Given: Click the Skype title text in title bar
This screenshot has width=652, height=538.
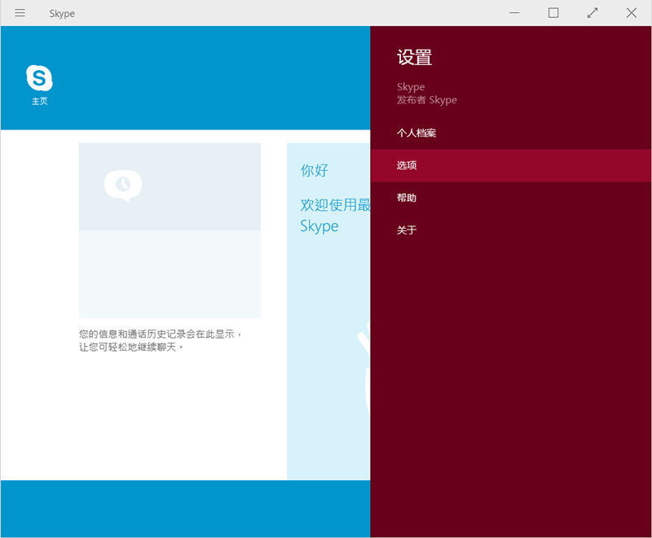Looking at the screenshot, I should click(62, 14).
